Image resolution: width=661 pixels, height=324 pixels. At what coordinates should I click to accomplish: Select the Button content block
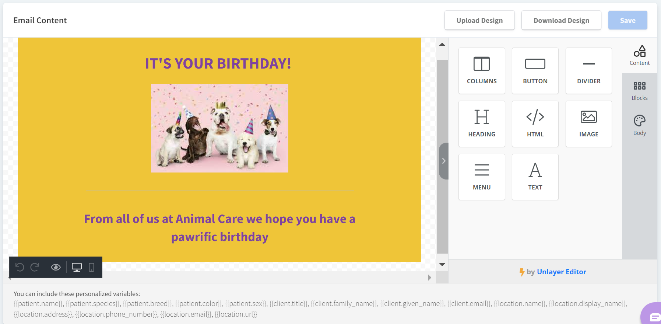[535, 70]
